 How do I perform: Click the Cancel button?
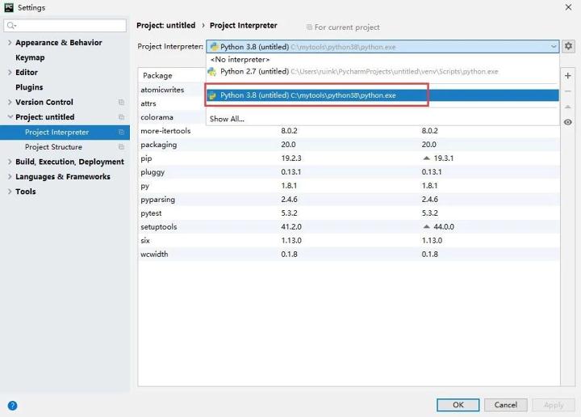pos(505,405)
